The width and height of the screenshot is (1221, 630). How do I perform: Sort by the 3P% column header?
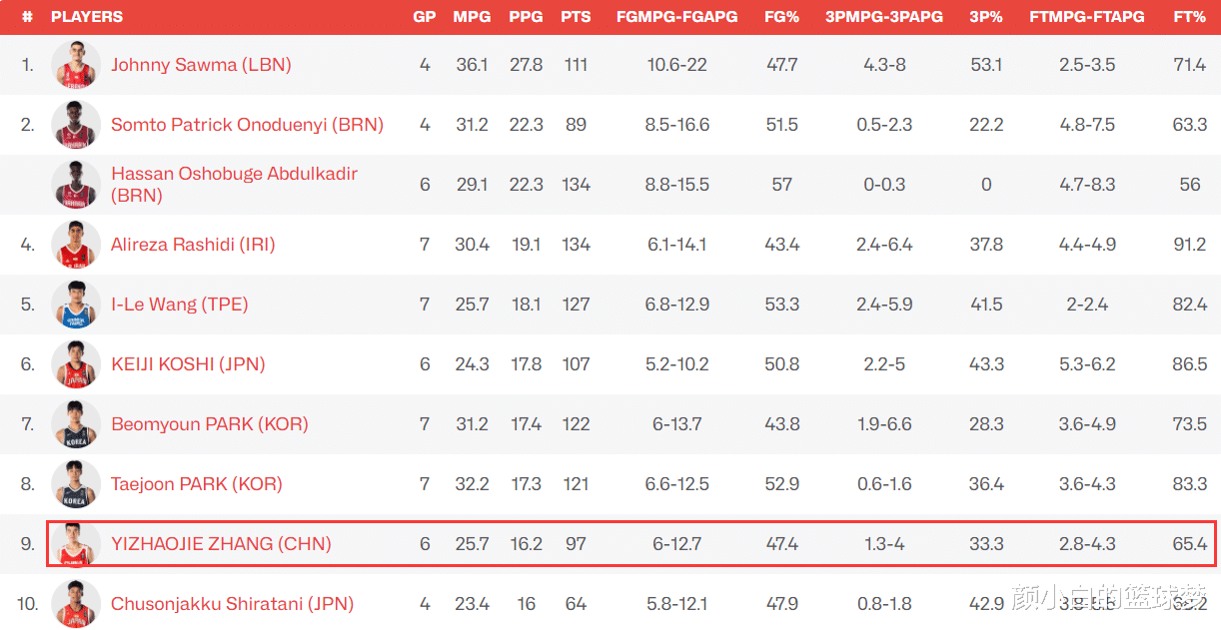point(986,17)
